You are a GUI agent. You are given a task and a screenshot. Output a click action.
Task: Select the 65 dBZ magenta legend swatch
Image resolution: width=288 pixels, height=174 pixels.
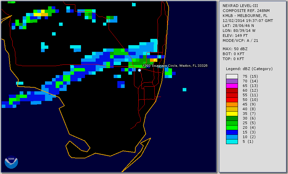coord(232,86)
